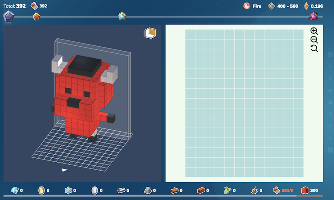Select the blue diamond resource icon

15,190
